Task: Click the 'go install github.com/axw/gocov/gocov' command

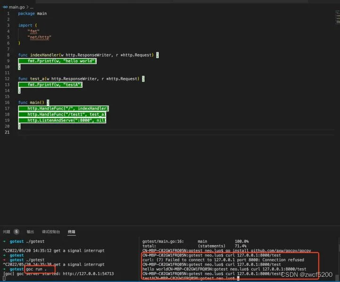Action: (268, 250)
